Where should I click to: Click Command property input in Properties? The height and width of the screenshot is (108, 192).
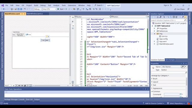coord(172,94)
